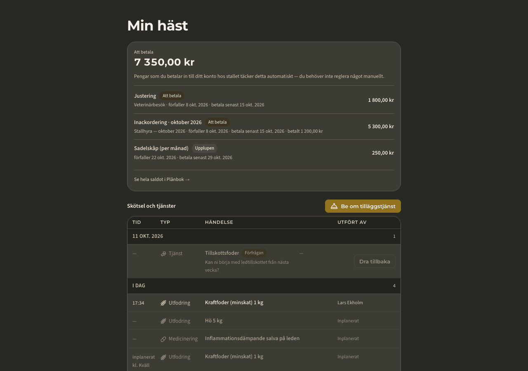This screenshot has width=528, height=371.
Task: Select Inflammationsdämpande salva på leden event
Action: pyautogui.click(x=252, y=338)
